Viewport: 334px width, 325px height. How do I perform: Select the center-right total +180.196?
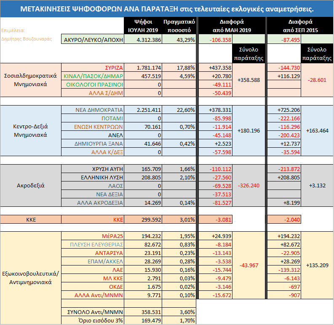(x=248, y=130)
